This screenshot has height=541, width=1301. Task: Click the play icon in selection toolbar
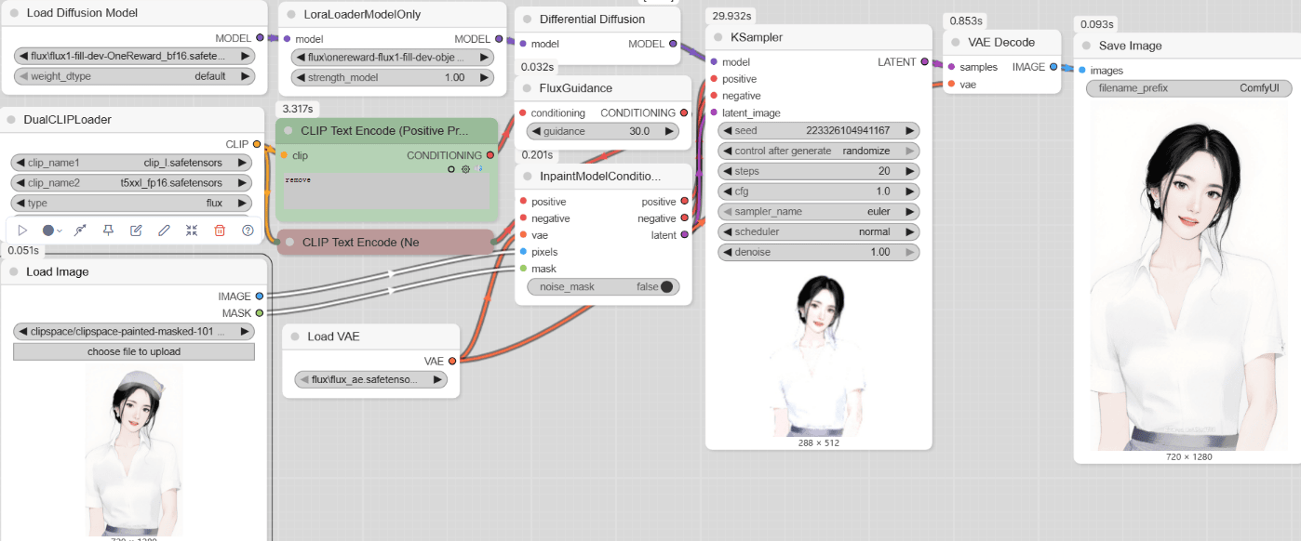click(x=23, y=231)
